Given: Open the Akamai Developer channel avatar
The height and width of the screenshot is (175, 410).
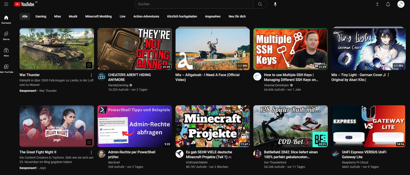Looking at the screenshot, I should [257, 77].
